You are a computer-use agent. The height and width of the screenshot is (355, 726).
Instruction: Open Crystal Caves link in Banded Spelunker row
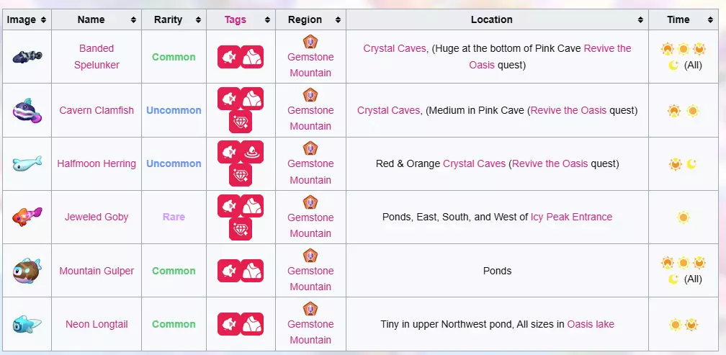coord(395,49)
